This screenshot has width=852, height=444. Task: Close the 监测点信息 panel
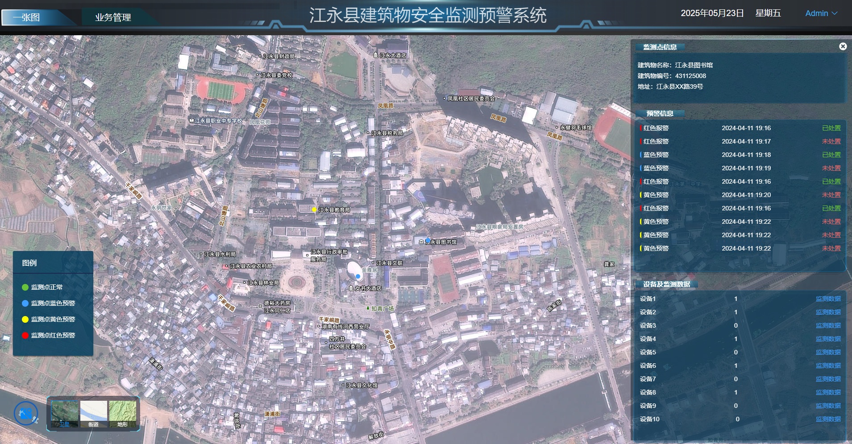(x=843, y=46)
